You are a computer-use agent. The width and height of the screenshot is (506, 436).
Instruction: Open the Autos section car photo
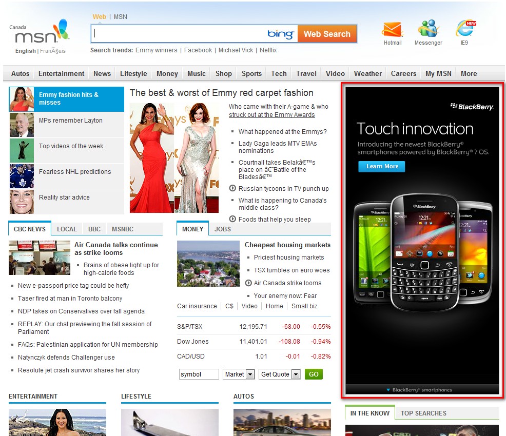coord(282,423)
